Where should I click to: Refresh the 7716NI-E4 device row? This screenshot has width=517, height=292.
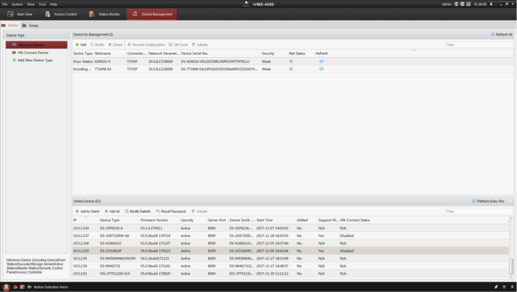pos(321,69)
